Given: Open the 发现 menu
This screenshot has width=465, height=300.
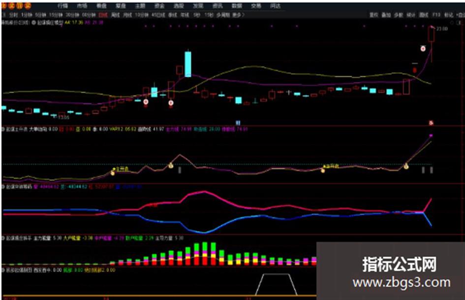Looking at the screenshot, I should [x=198, y=6].
